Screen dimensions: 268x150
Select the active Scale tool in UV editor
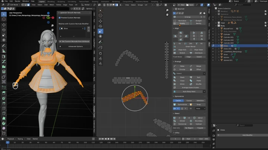pyautogui.click(x=100, y=31)
